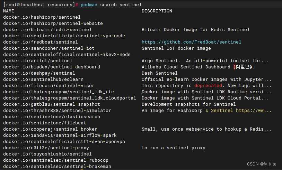Select docker.io/c0ff3e/sentinel-proxy row
Viewport: 282px width, 170px height.
(46, 148)
